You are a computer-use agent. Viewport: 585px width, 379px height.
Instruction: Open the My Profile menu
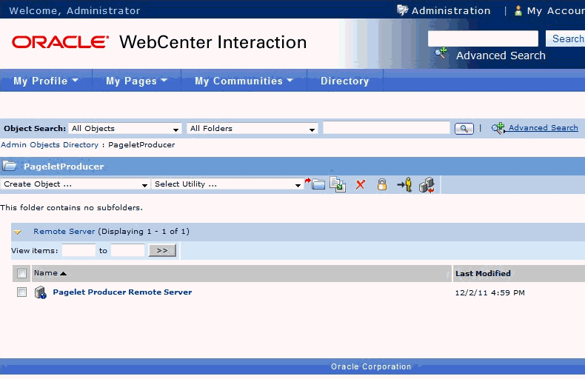(46, 81)
